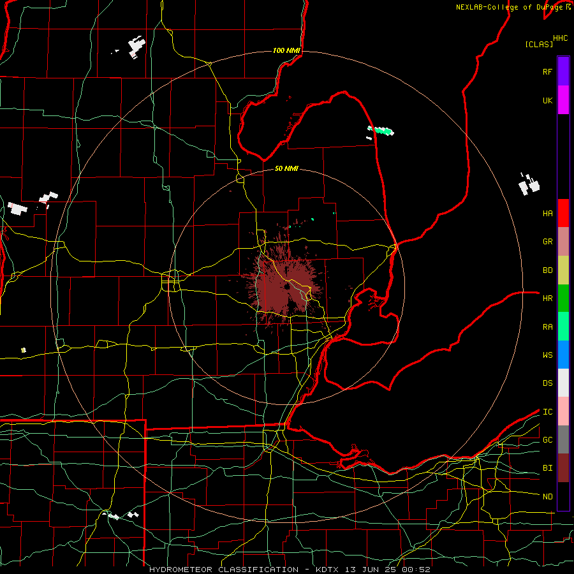This screenshot has height=574, width=574.
Task: Click the "KDTX" station identifier
Action: pyautogui.click(x=328, y=570)
